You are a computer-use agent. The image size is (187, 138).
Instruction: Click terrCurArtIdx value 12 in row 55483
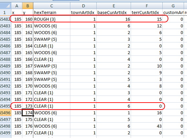pyautogui.click(x=147, y=26)
